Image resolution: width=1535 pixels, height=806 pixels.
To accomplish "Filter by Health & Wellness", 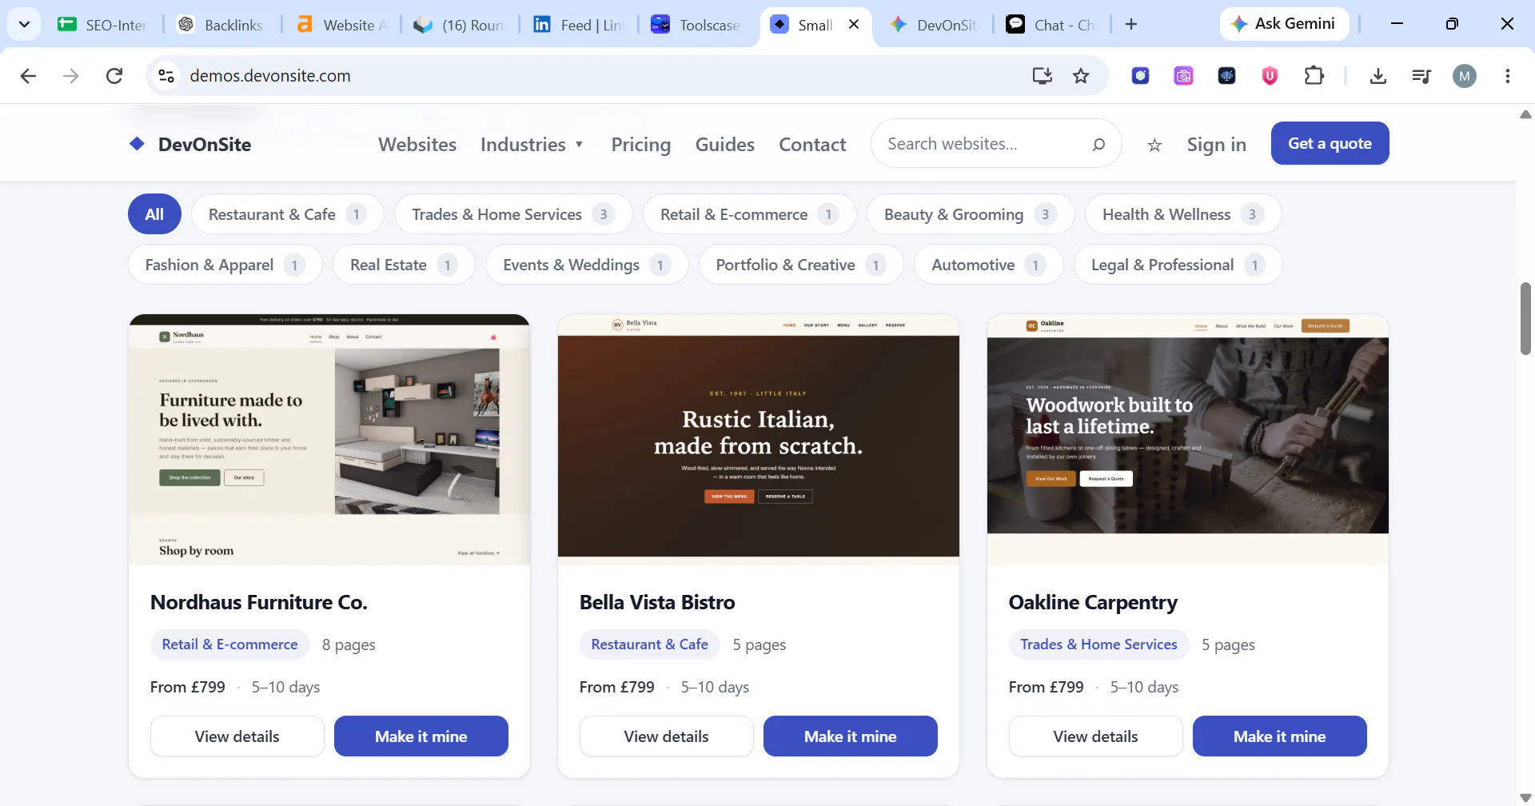I will [1183, 214].
